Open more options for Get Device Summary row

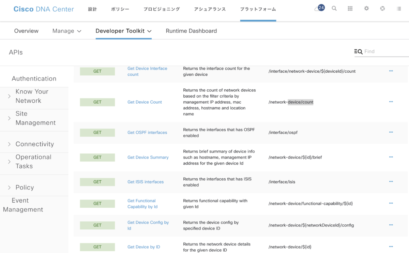[391, 157]
